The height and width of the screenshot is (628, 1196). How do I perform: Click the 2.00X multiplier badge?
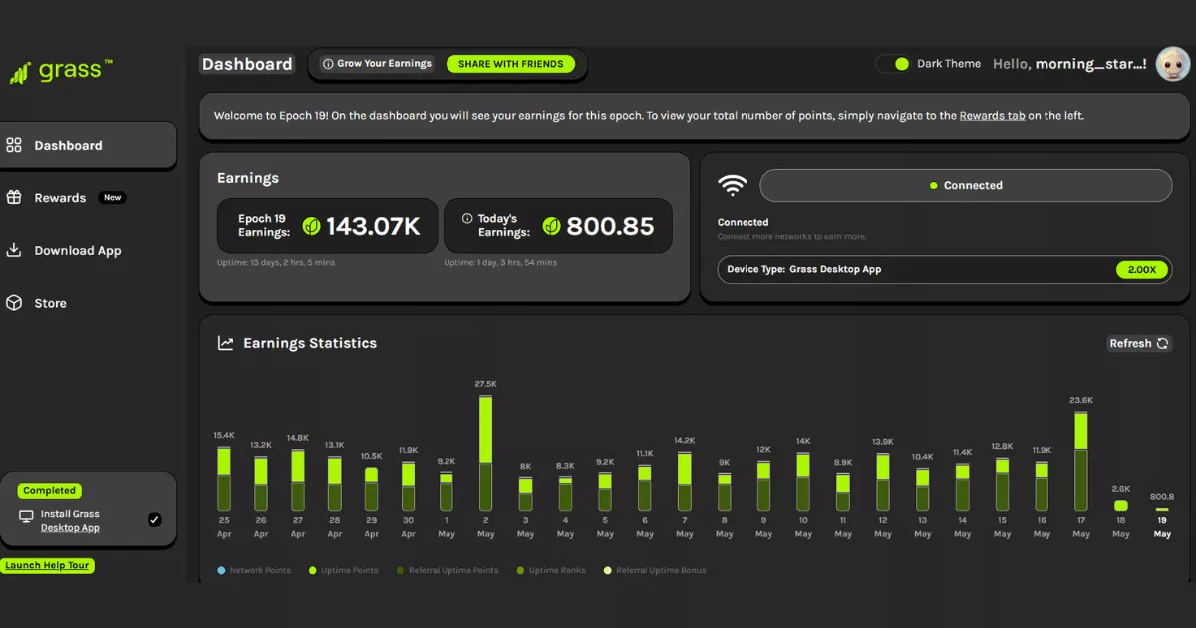click(1141, 269)
